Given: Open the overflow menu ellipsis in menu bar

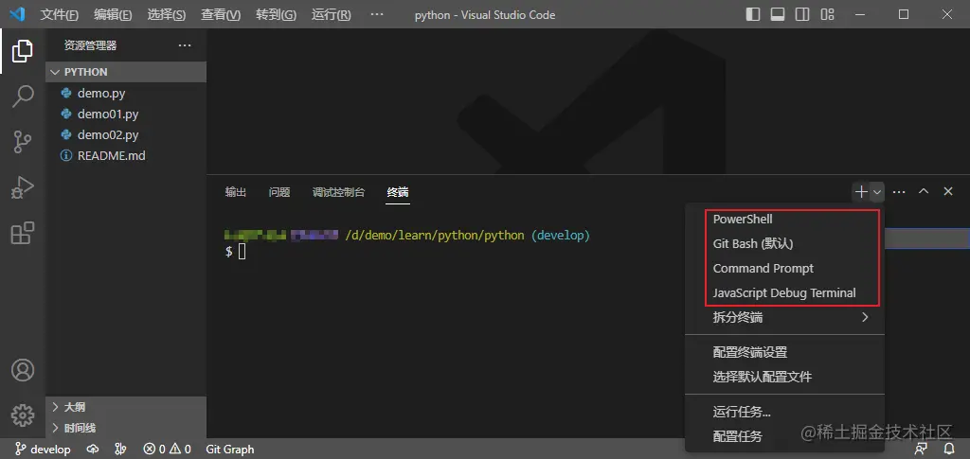Looking at the screenshot, I should point(377,14).
